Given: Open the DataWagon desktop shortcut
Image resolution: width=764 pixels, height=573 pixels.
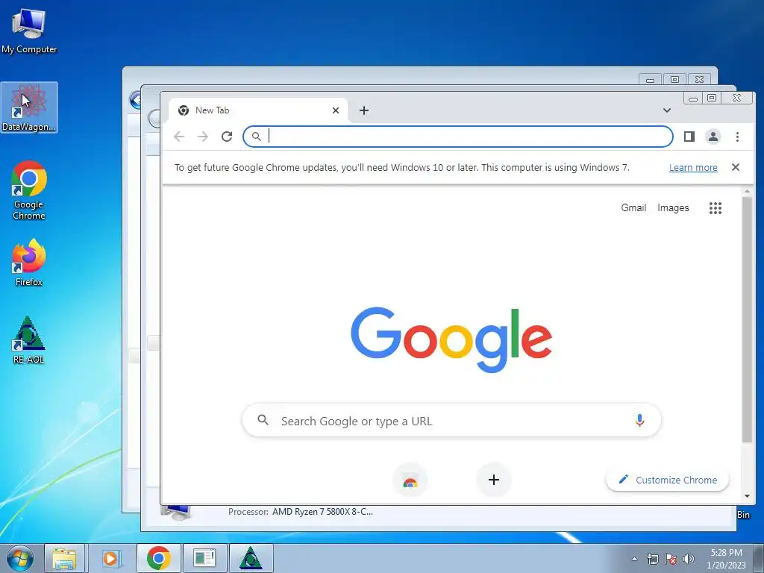Looking at the screenshot, I should 29,107.
